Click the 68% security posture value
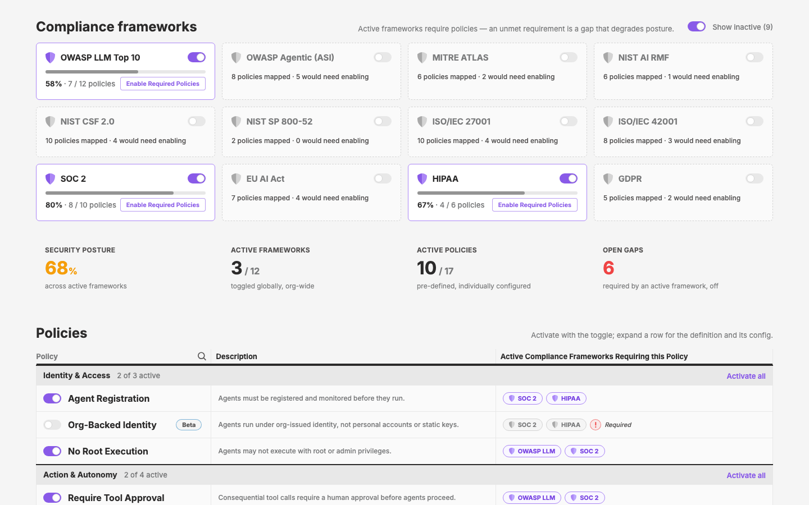Screen dimensions: 809x505 pos(61,268)
